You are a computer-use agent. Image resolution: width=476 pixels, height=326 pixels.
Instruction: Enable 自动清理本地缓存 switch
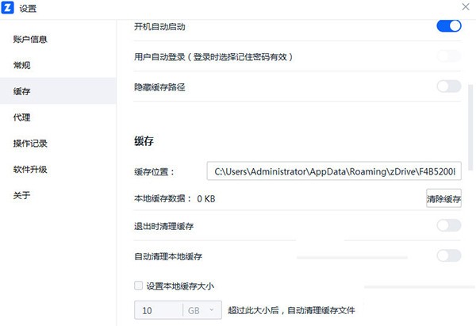(x=448, y=255)
